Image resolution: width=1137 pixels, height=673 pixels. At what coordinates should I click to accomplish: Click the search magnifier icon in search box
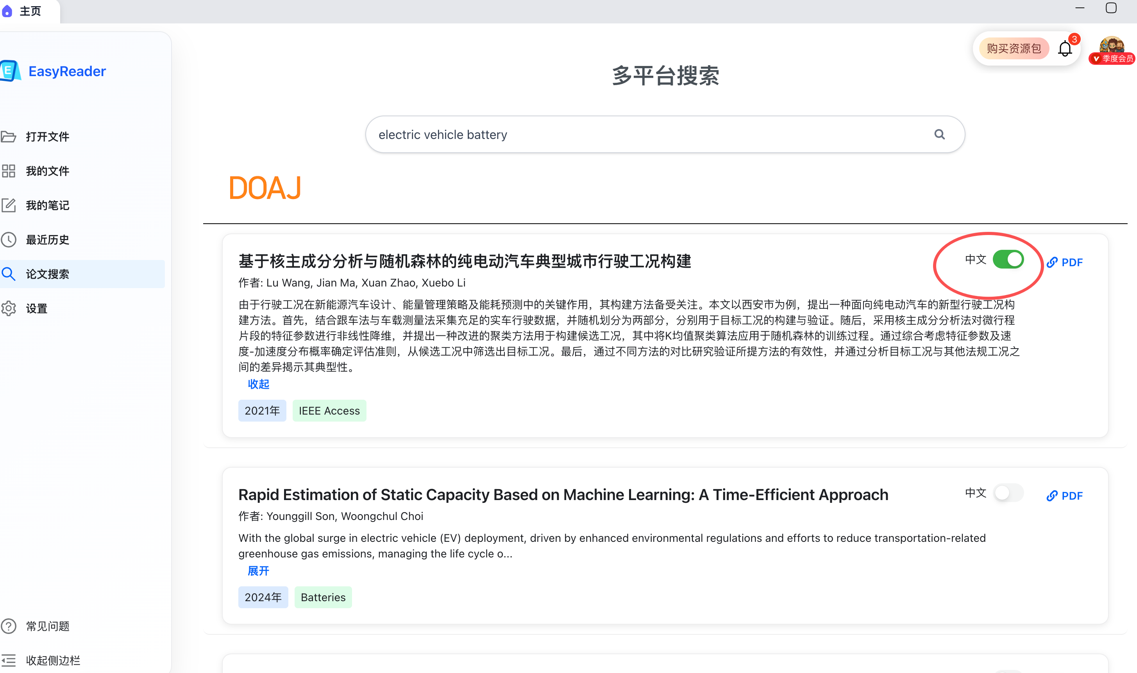939,134
